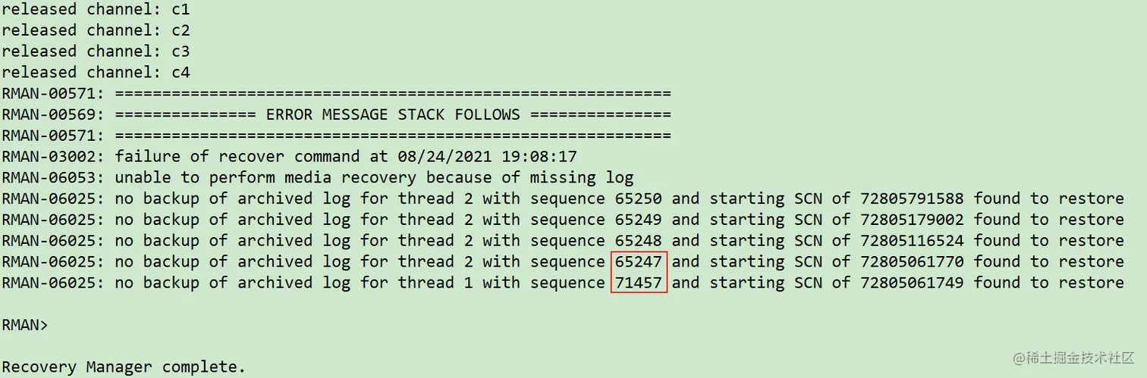The width and height of the screenshot is (1147, 378).
Task: Click the 'ERROR MESSAGE STACK FOLLOWS' header
Action: (x=393, y=115)
